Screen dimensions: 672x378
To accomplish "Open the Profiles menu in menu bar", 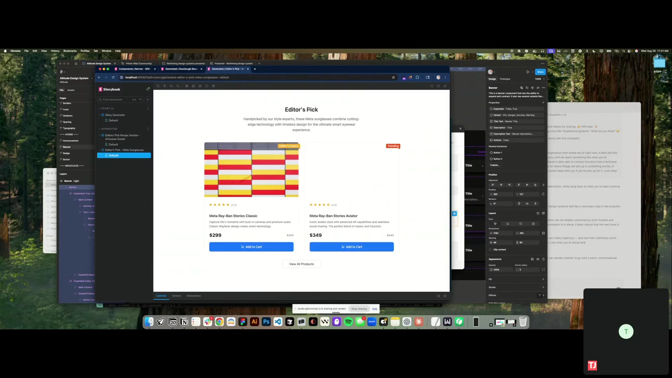I will [x=85, y=51].
